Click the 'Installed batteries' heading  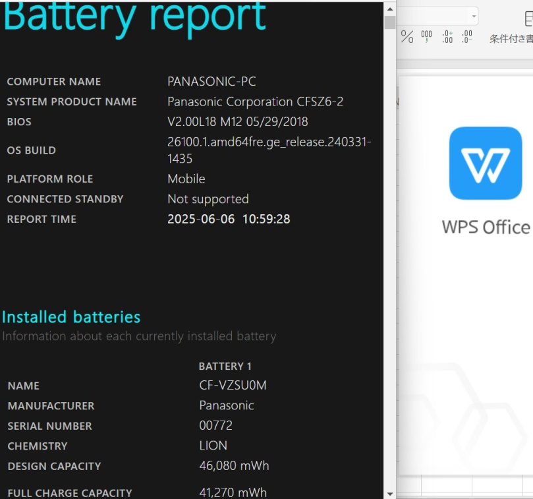71,317
